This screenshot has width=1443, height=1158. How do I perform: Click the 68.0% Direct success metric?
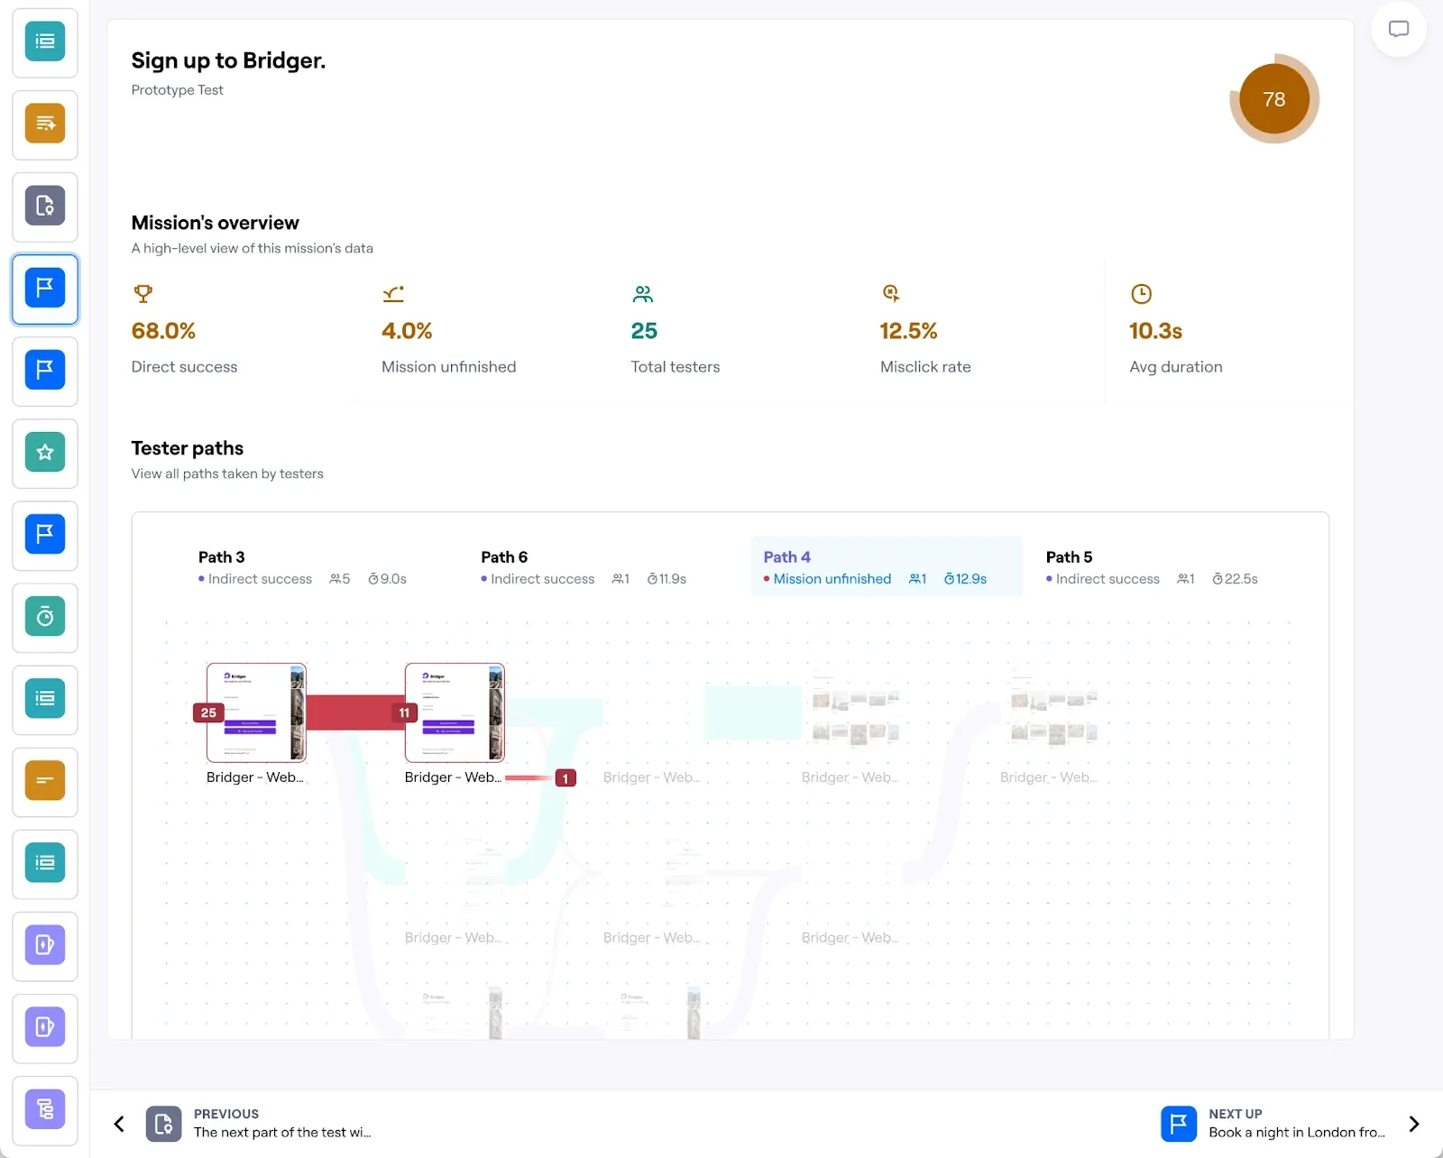tap(163, 330)
